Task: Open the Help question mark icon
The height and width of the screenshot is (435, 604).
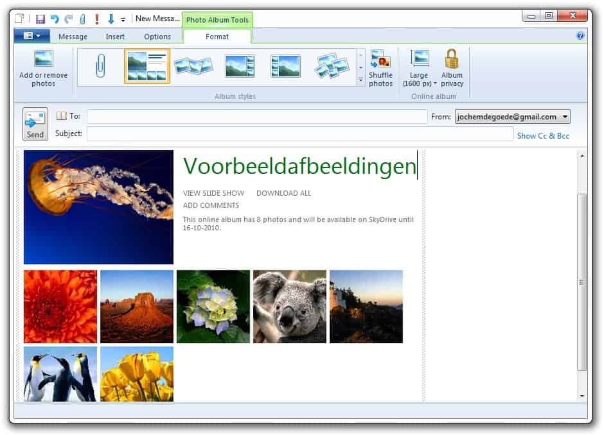Action: coord(580,36)
